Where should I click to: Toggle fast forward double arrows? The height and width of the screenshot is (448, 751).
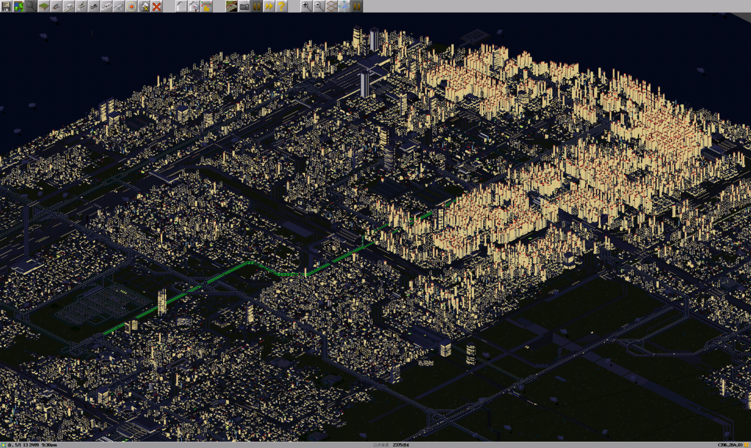269,6
